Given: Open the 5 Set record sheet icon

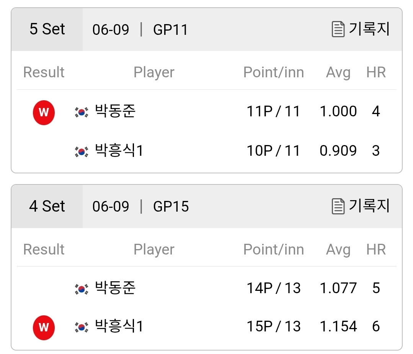Looking at the screenshot, I should (x=338, y=29).
